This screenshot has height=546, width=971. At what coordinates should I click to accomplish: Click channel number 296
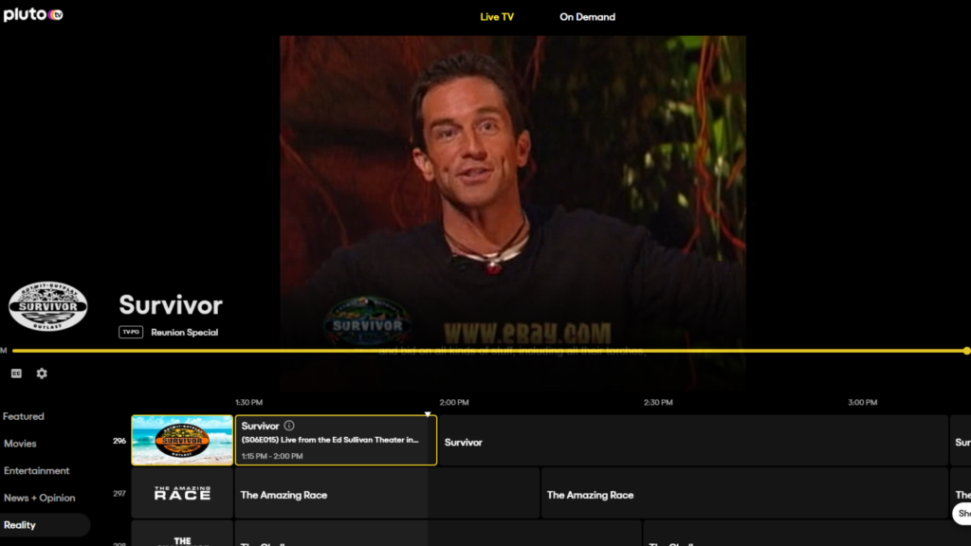click(119, 441)
